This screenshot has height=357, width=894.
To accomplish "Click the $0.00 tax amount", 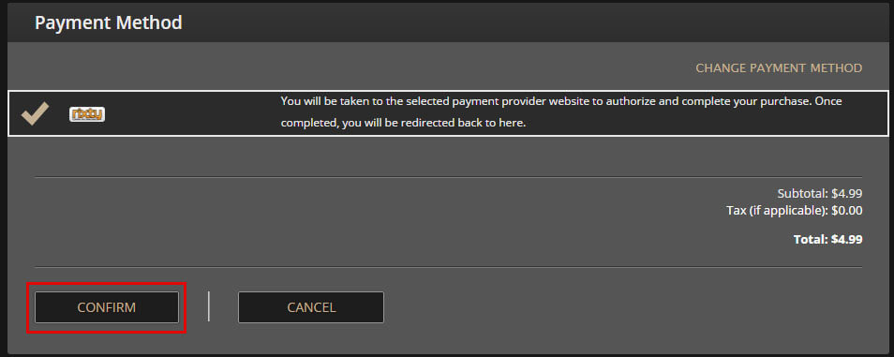I will click(847, 211).
